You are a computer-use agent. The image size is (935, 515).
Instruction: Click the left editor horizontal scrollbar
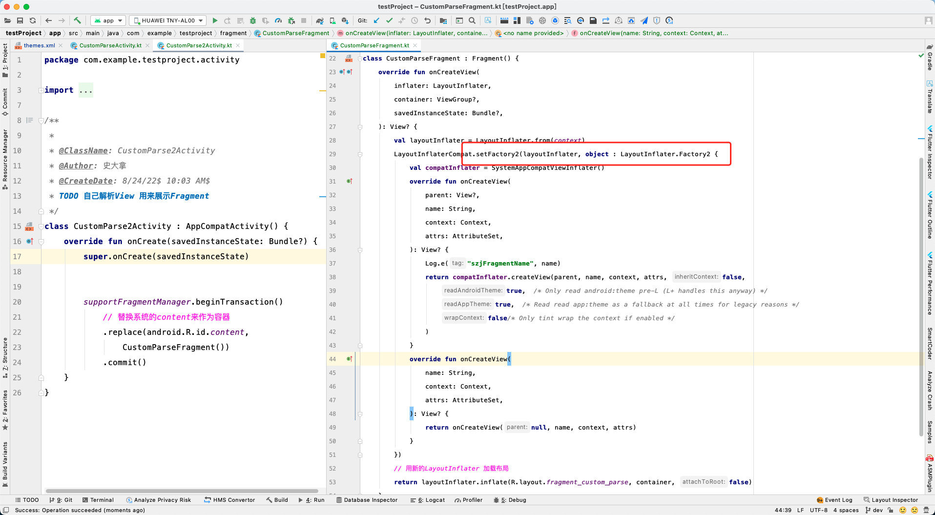point(182,491)
